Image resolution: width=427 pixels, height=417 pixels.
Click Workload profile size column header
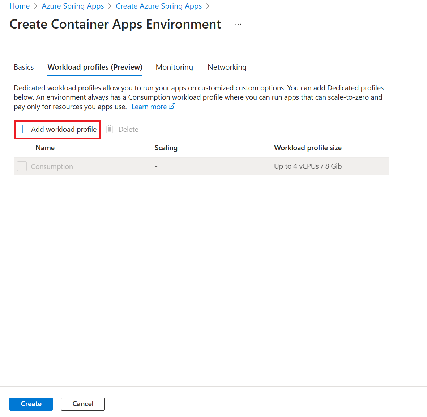coord(308,148)
